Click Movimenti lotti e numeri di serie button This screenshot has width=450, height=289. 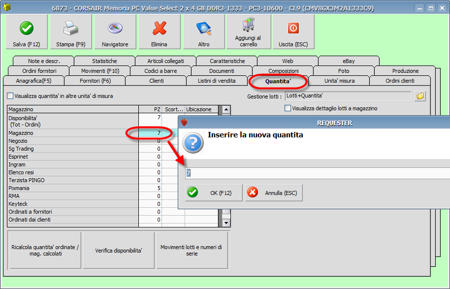tap(192, 250)
